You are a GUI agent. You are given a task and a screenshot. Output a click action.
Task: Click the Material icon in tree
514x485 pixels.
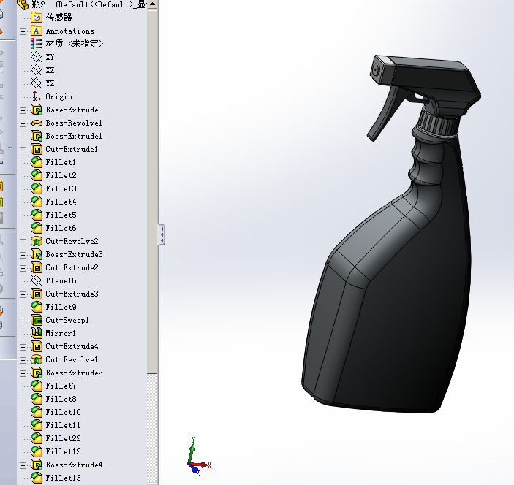(x=37, y=44)
